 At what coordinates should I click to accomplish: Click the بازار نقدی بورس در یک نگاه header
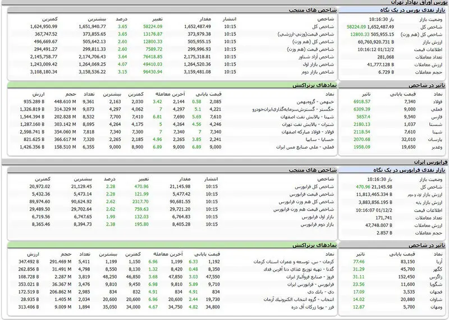coord(413,10)
